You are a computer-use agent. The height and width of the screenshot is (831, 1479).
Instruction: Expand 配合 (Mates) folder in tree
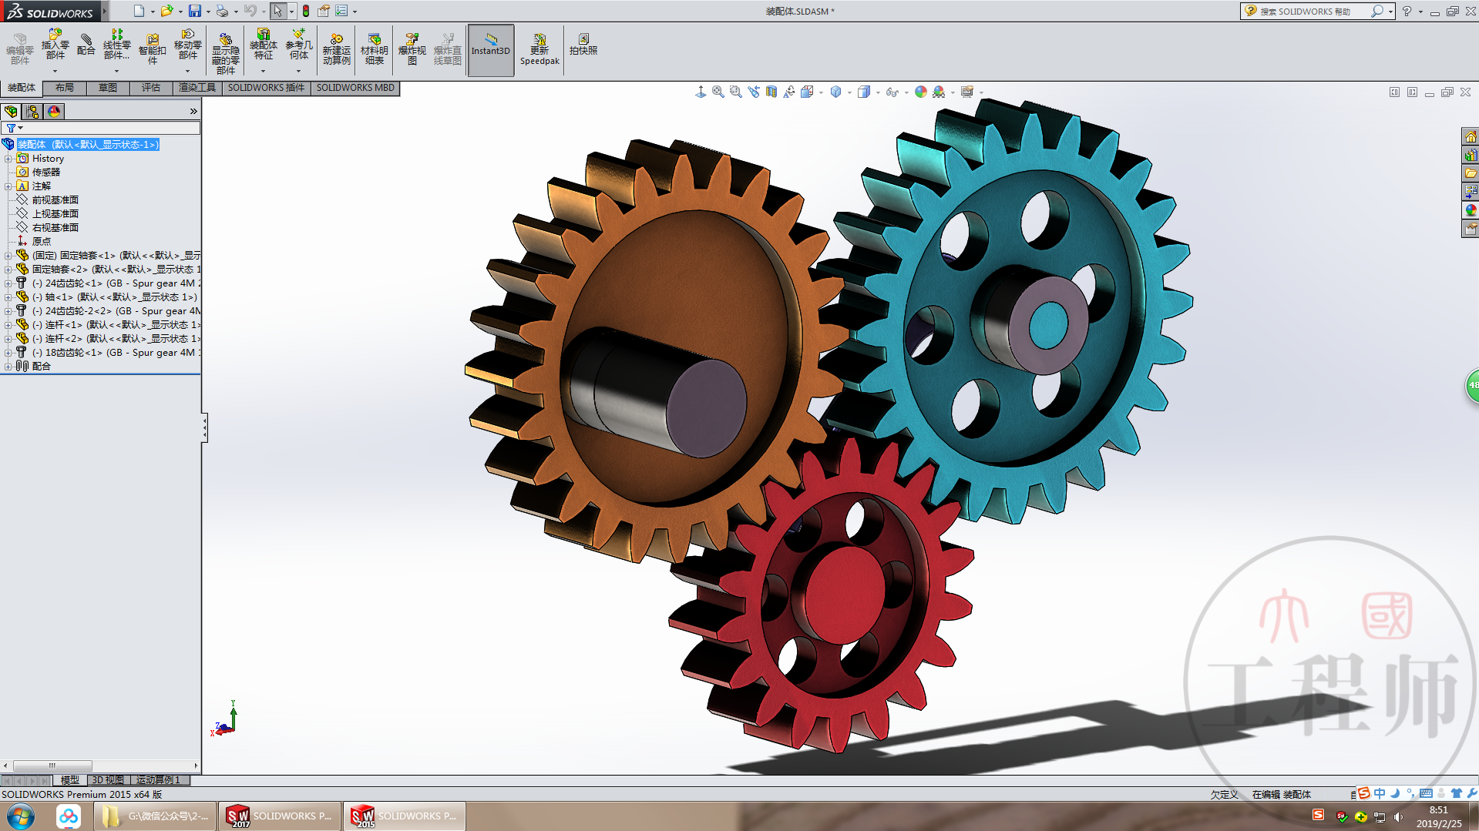point(8,367)
